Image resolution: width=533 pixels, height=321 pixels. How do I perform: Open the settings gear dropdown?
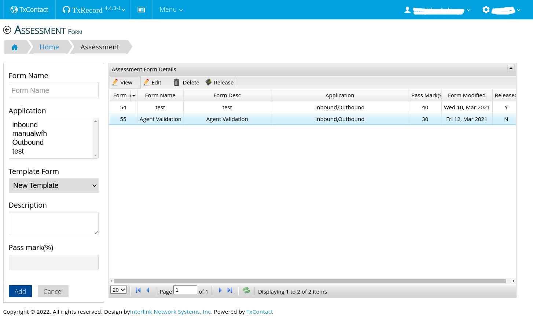[x=501, y=10]
